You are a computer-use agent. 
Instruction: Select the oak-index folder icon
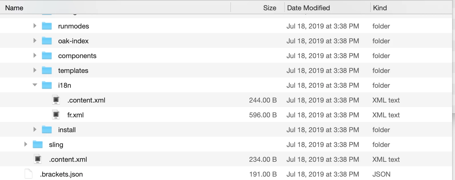47,41
